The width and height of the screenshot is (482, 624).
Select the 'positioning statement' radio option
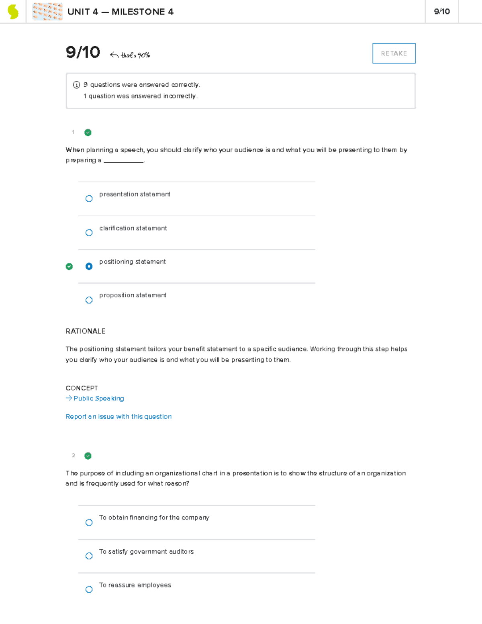(89, 266)
